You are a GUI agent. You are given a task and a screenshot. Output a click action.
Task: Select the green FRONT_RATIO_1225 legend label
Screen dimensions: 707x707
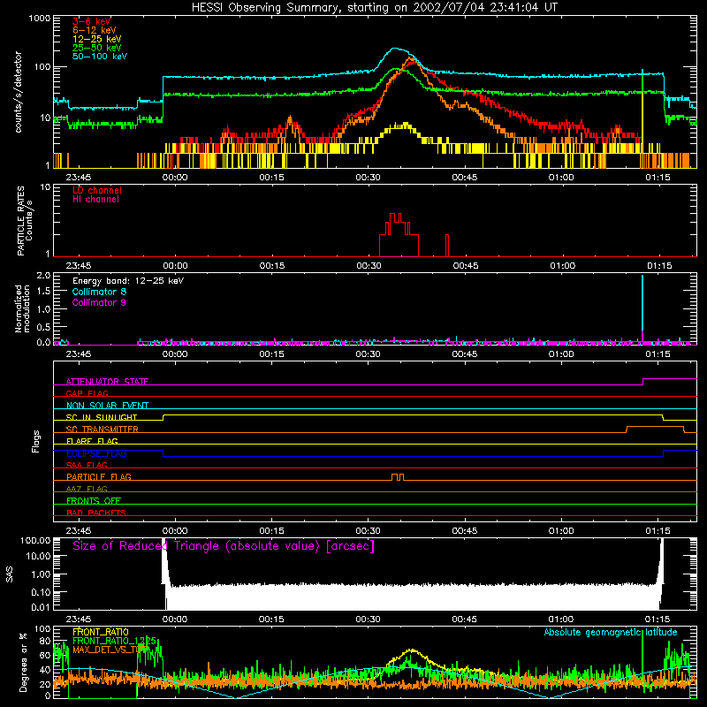pos(114,641)
